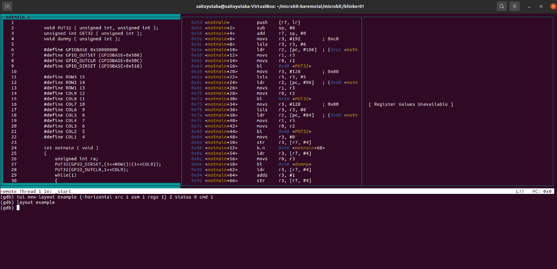This screenshot has height=269, width=557.
Task: Click the '#define ROW1 13' line
Action: tap(65, 88)
